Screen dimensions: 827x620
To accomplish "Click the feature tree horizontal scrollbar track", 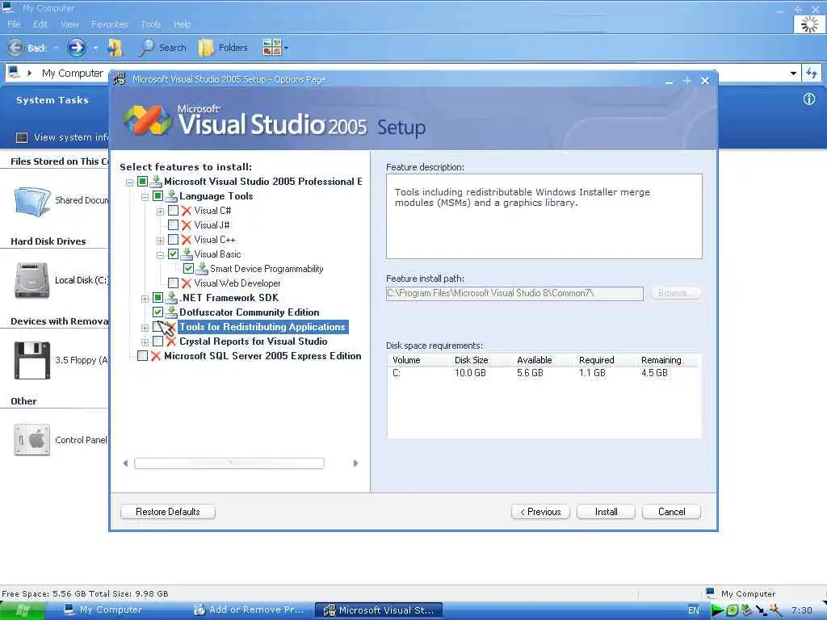I will (x=229, y=463).
